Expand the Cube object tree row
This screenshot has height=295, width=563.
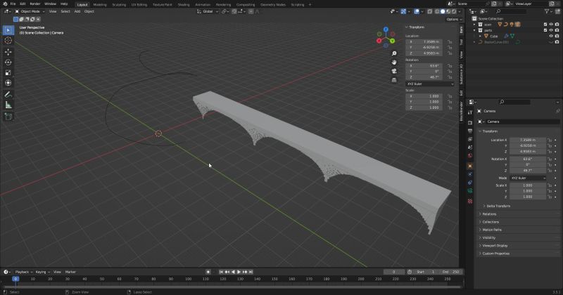480,36
